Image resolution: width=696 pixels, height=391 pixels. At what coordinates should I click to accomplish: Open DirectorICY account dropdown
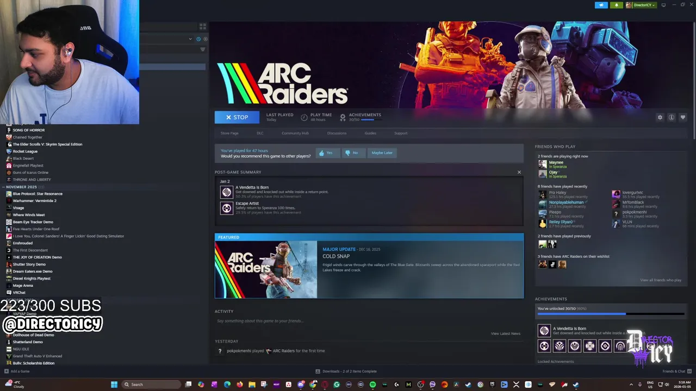(x=641, y=5)
